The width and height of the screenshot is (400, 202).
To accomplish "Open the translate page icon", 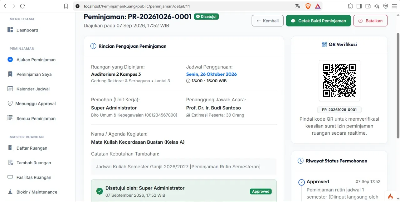I will pyautogui.click(x=297, y=6).
